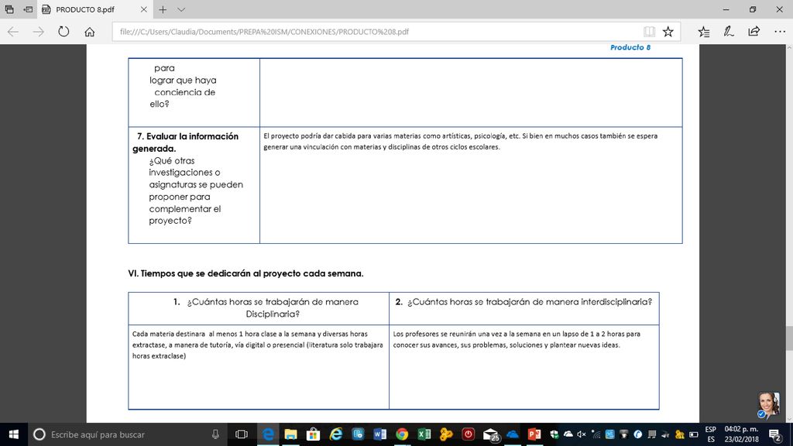793x446 pixels.
Task: Open Task View
Action: tap(242, 434)
